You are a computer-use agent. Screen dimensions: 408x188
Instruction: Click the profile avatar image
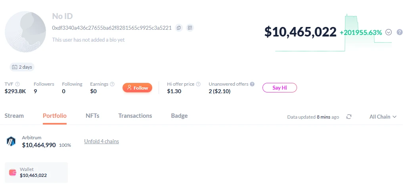pyautogui.click(x=25, y=32)
